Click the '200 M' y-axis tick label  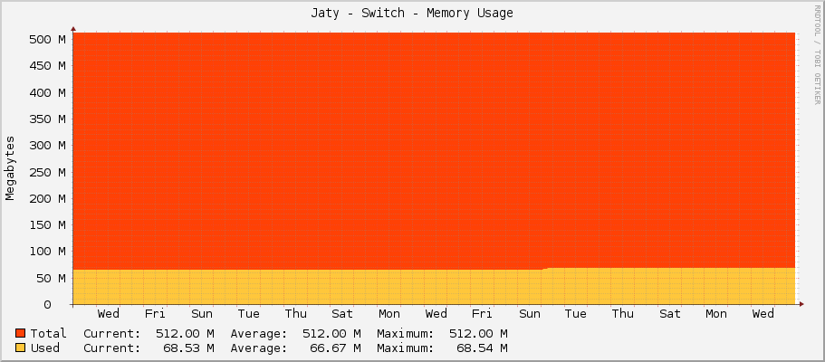pos(47,198)
